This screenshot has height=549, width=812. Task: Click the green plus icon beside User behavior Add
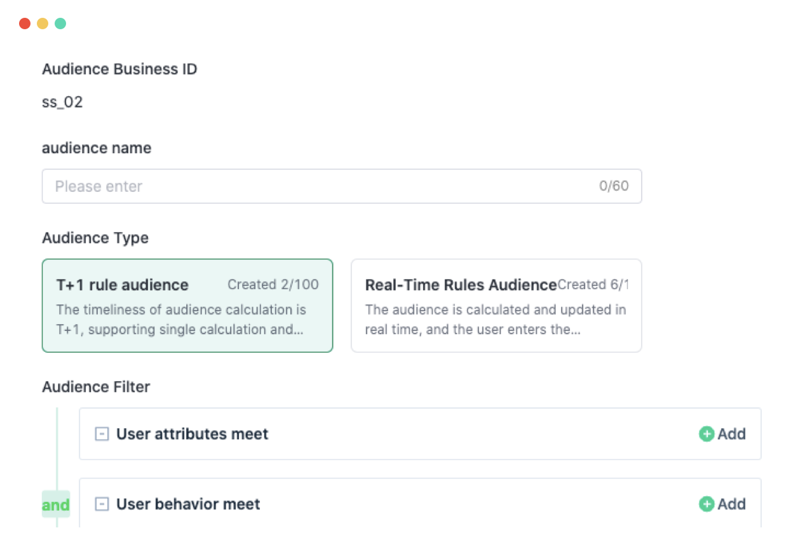point(705,504)
